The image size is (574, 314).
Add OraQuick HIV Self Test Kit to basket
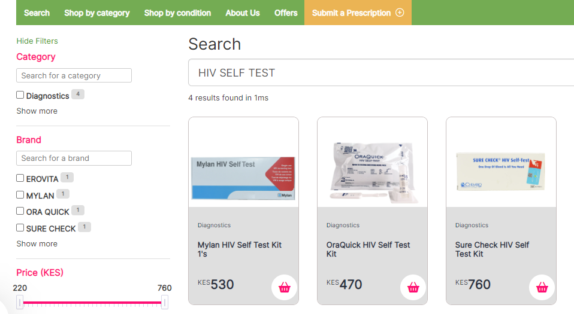(x=413, y=287)
